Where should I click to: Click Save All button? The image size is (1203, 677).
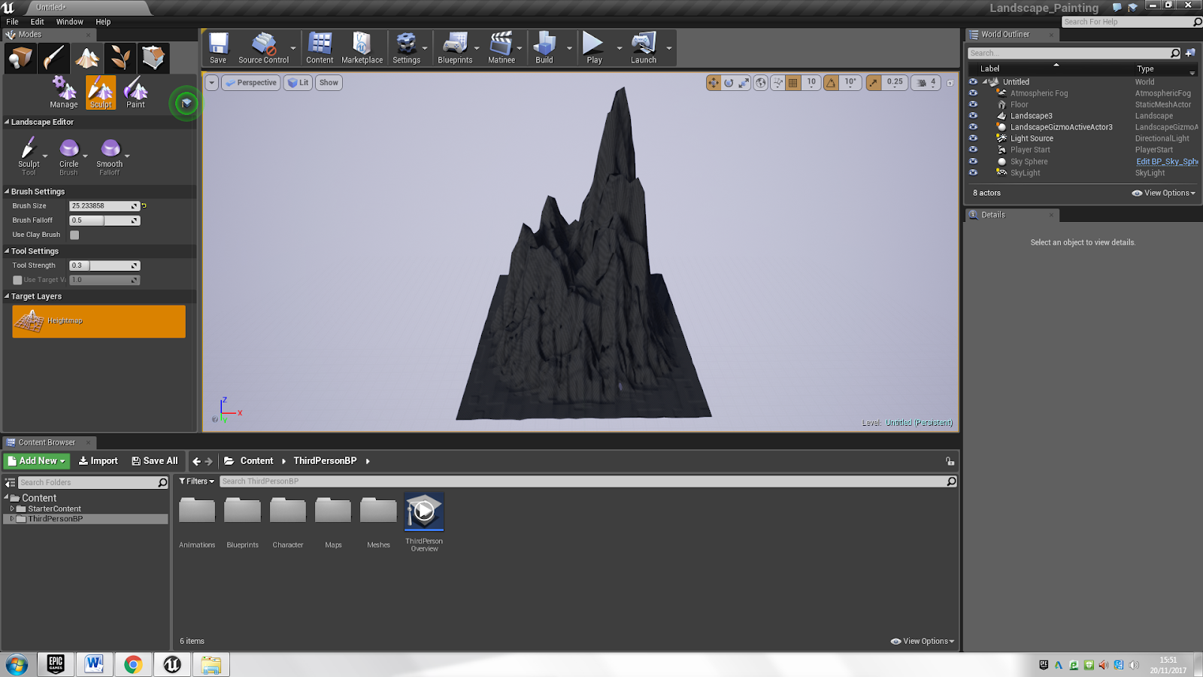point(155,461)
